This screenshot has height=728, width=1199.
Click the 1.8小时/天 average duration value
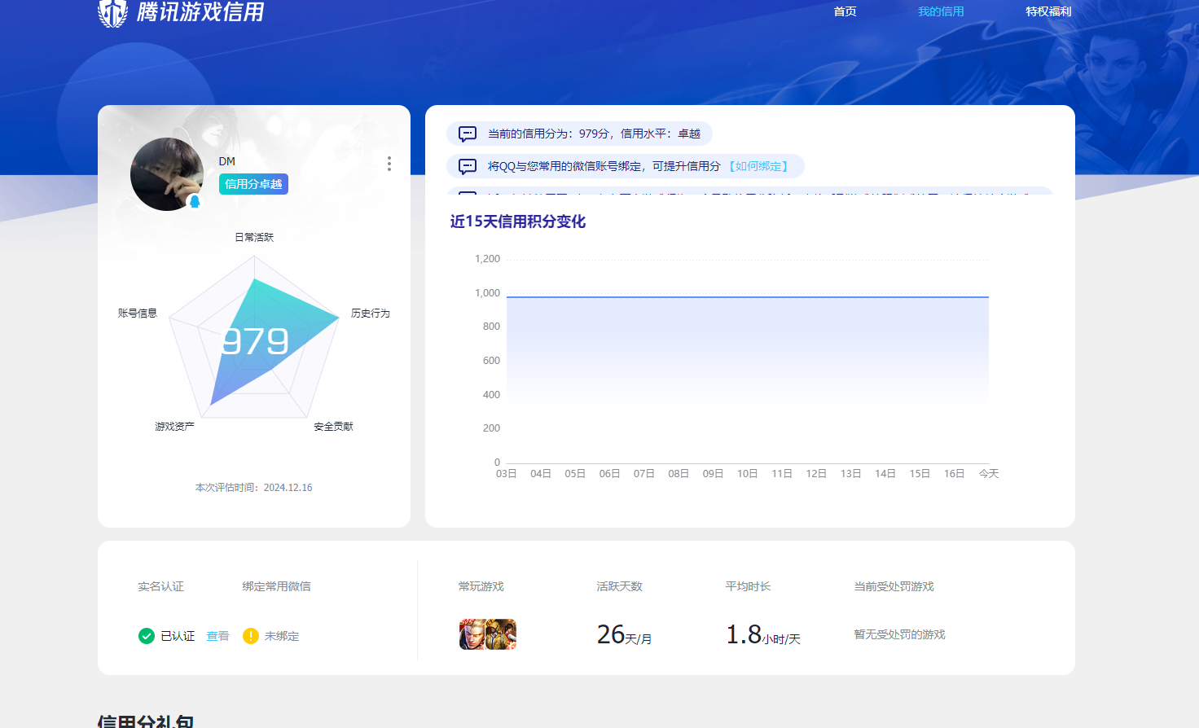[x=763, y=634]
